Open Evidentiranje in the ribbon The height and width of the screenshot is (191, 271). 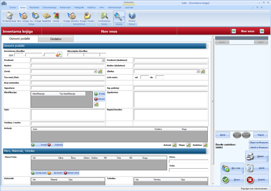10,16
